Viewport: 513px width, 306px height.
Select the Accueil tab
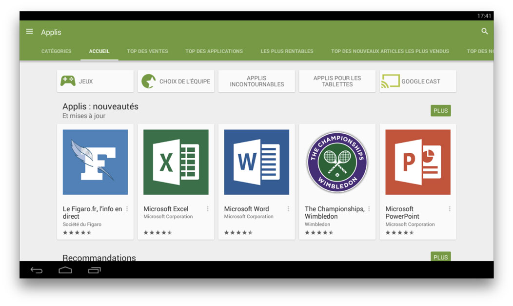[x=99, y=51]
